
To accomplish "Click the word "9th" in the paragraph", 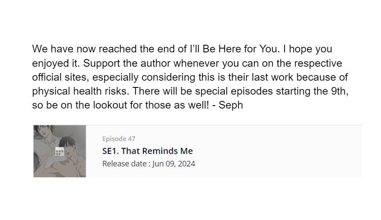I will 339,91.
